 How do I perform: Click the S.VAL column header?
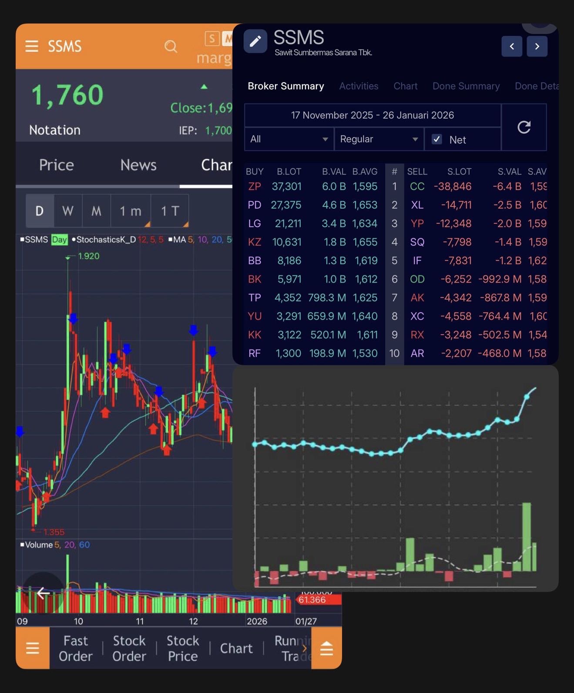pos(510,172)
